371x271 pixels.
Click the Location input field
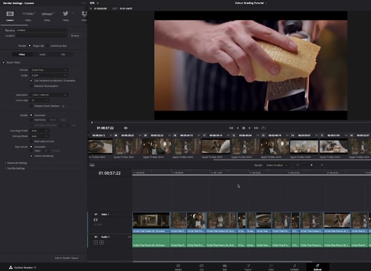(42, 36)
